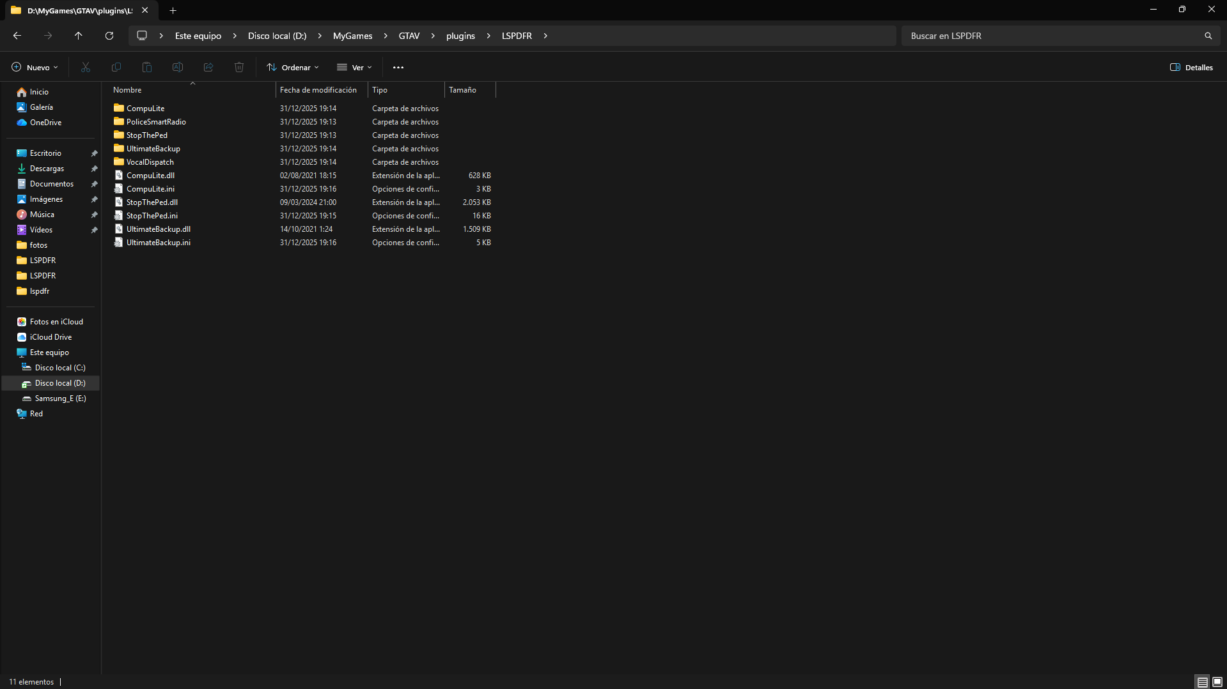Click the Cut scissors icon
Screen dimensions: 1227x689
[x=86, y=67]
